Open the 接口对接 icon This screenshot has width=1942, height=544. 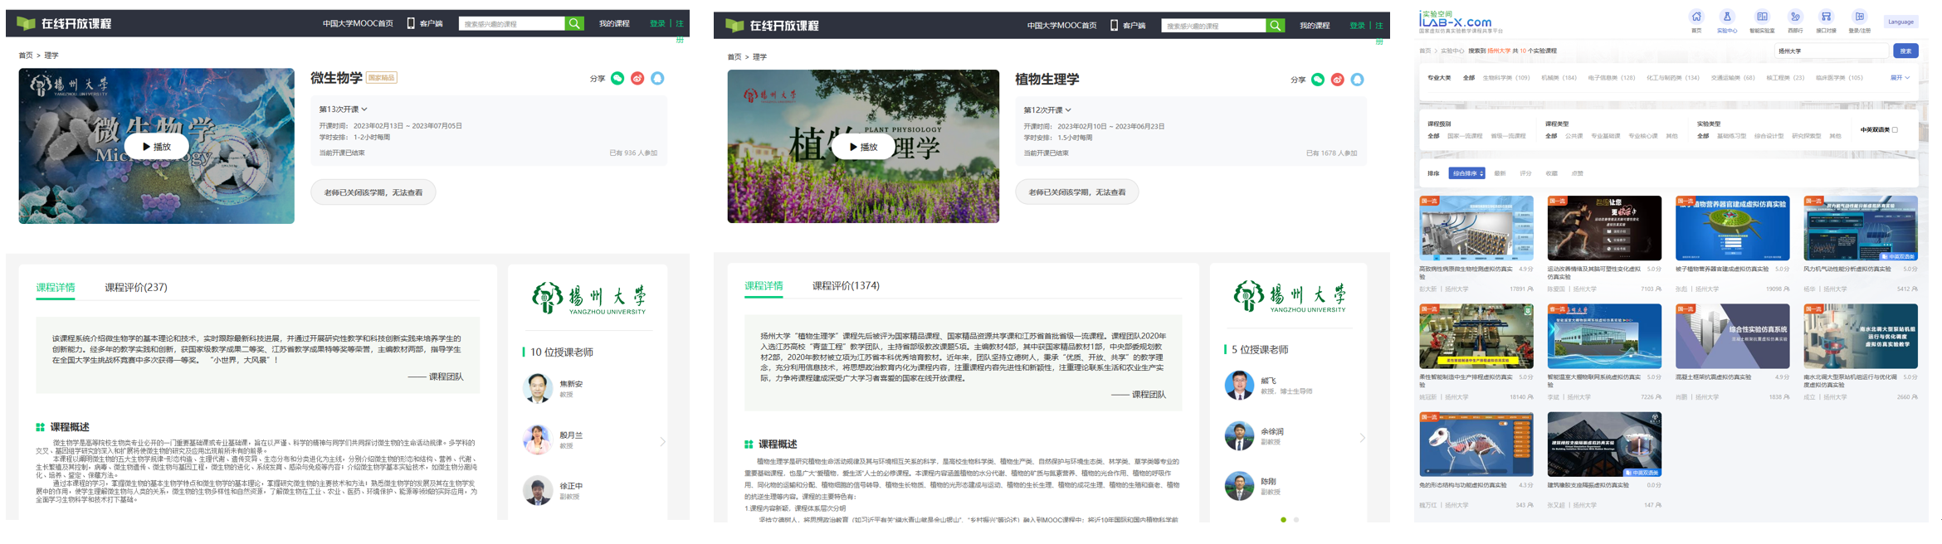[x=1826, y=17]
